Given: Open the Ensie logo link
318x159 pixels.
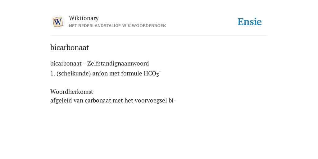Looking at the screenshot, I should [x=250, y=22].
